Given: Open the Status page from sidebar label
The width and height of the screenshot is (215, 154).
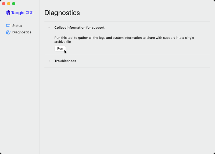Looking at the screenshot, I should [x=17, y=26].
